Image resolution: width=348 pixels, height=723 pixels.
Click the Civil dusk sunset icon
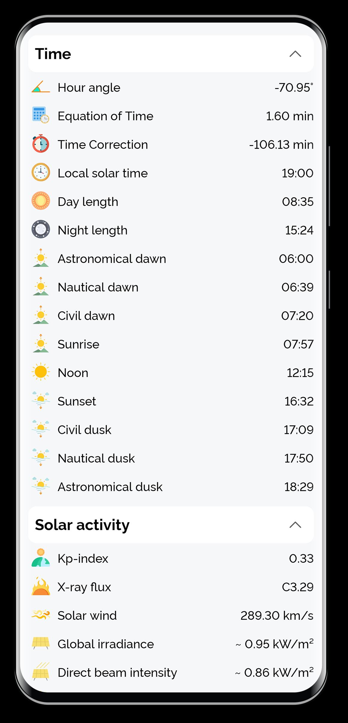(41, 429)
